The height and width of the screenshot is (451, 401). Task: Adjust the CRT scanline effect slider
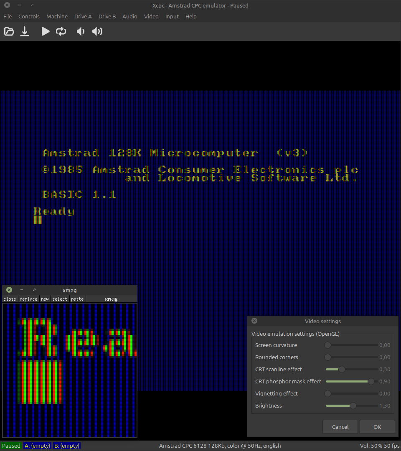coord(342,369)
